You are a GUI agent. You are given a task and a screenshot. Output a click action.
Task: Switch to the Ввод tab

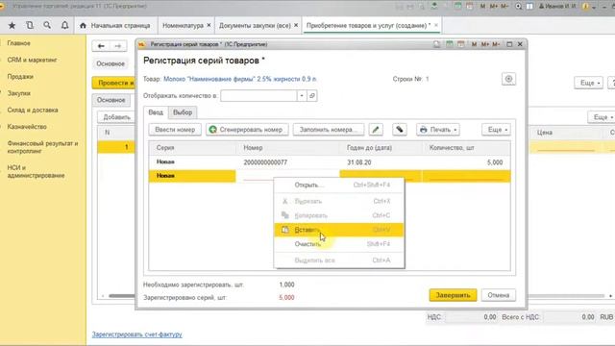coord(156,112)
